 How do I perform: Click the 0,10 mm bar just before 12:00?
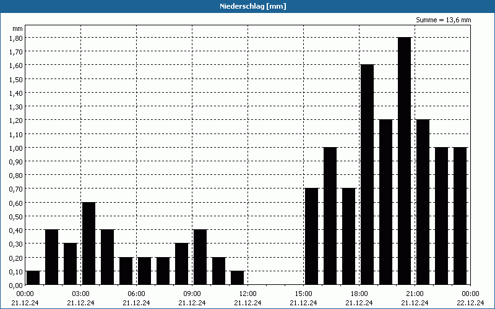pos(238,277)
